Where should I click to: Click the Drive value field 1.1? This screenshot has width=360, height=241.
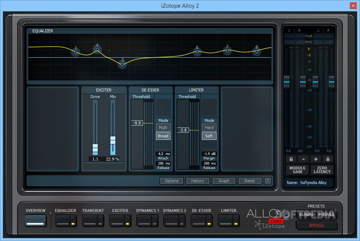pyautogui.click(x=95, y=159)
